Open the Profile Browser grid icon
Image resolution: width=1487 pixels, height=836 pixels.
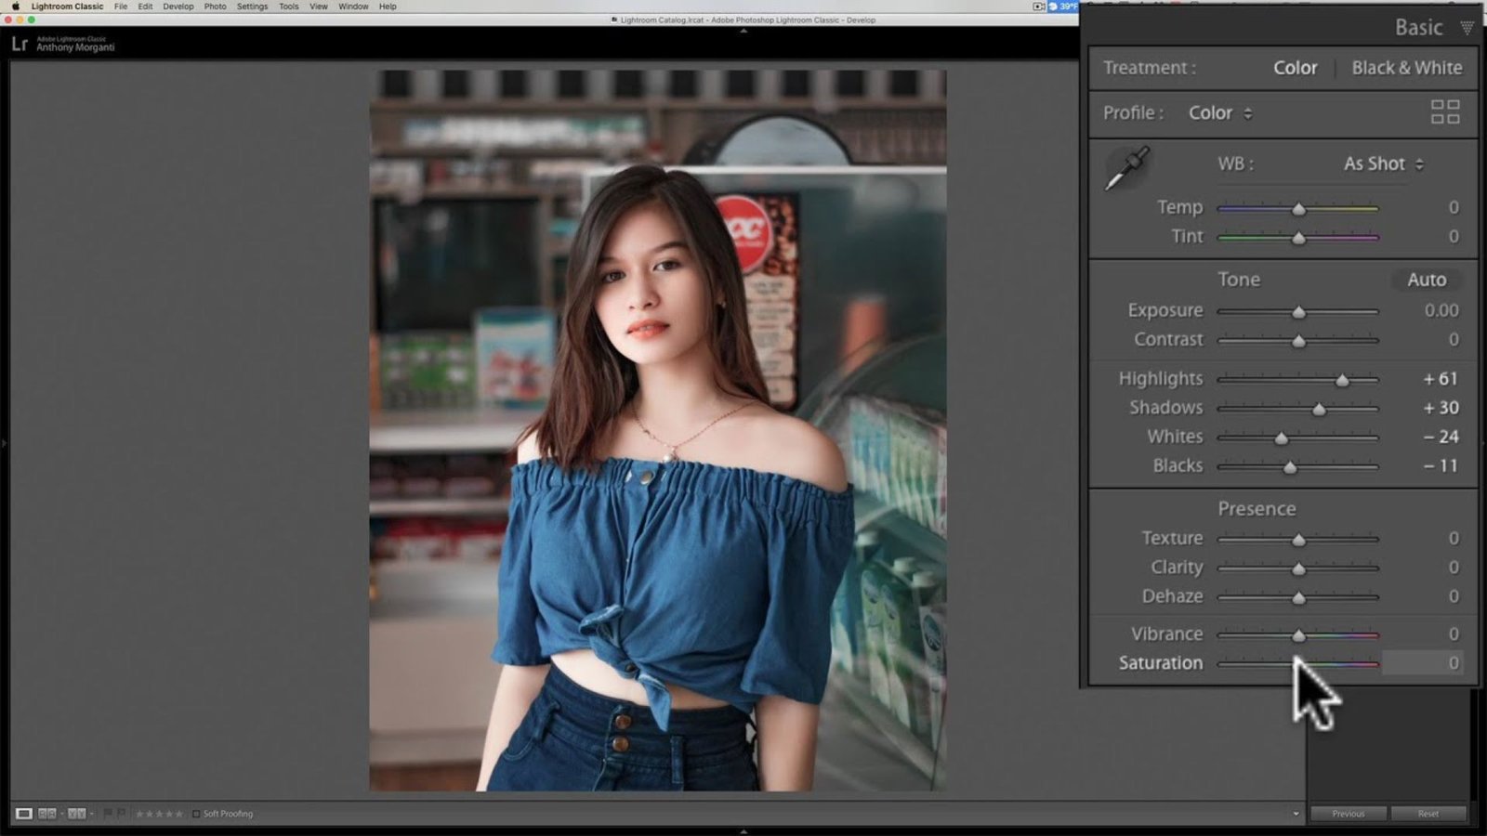click(x=1445, y=112)
